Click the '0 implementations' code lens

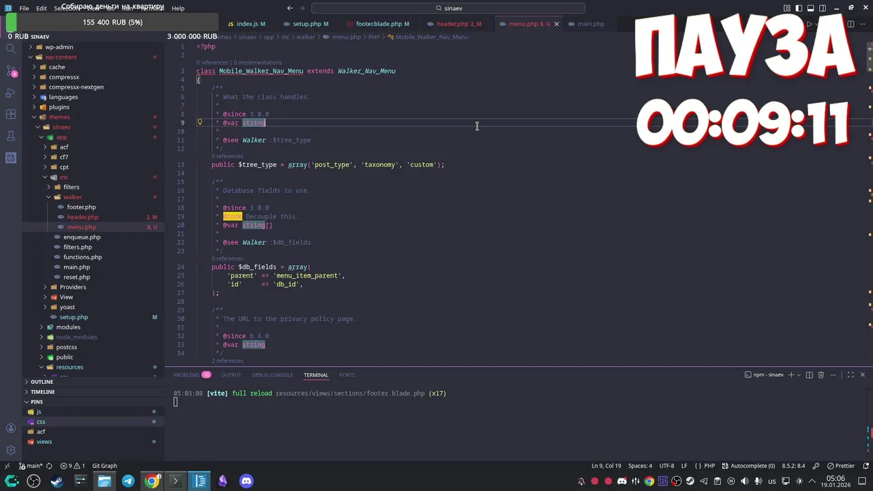pos(258,63)
